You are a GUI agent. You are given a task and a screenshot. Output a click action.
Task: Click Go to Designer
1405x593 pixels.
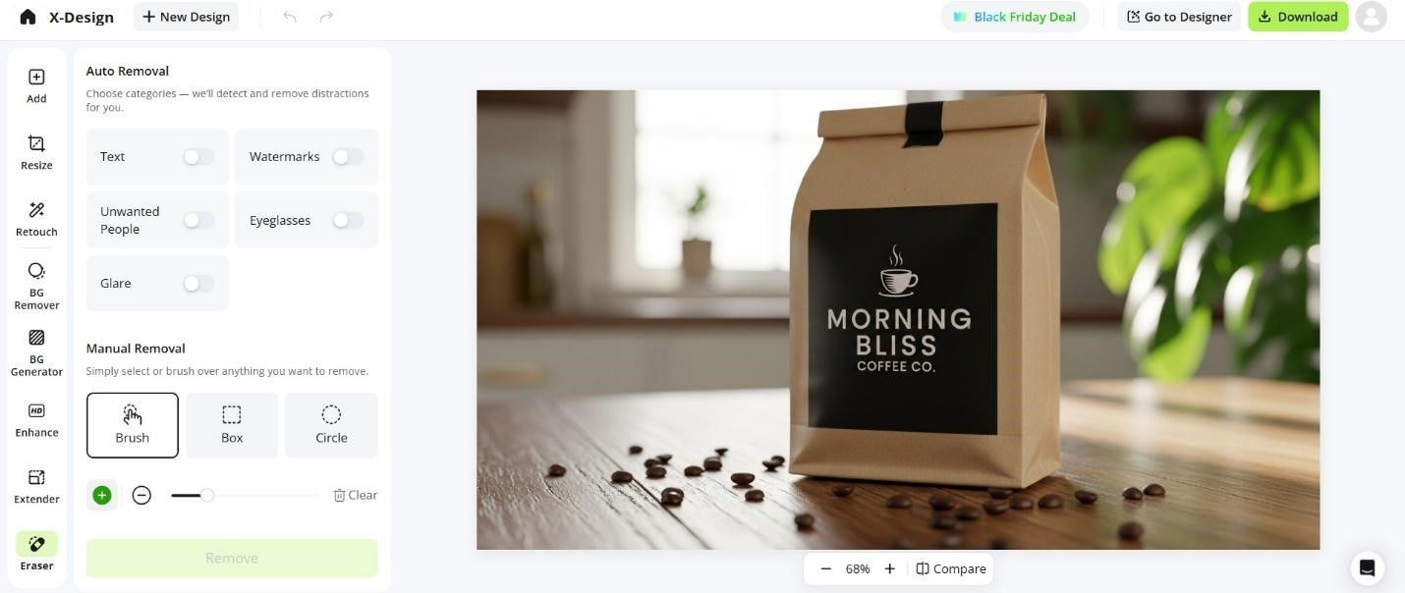coord(1179,17)
